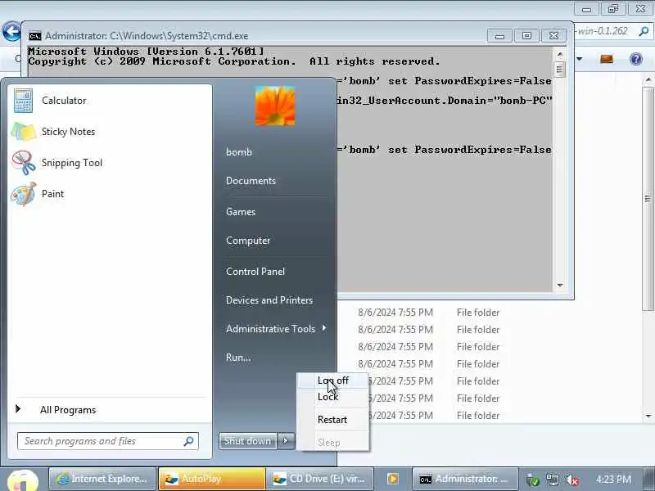Click the orange flower user account picture
655x491 pixels.
[275, 106]
